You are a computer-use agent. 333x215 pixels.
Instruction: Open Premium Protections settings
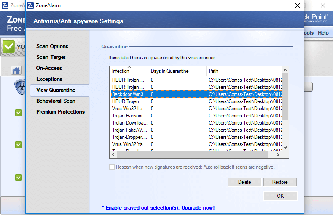61,112
